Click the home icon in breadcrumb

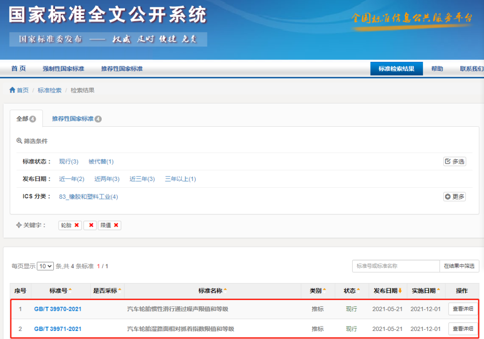pyautogui.click(x=12, y=90)
